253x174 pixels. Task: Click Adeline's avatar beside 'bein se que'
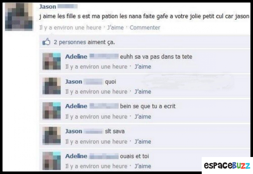(x=52, y=111)
